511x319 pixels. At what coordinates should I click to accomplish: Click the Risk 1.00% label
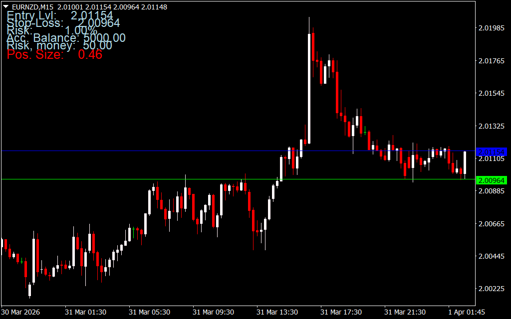[52, 30]
